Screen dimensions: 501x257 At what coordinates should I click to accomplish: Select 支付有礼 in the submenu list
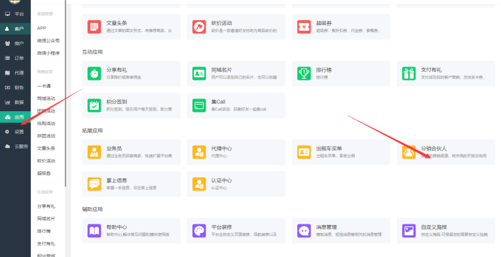point(46,244)
